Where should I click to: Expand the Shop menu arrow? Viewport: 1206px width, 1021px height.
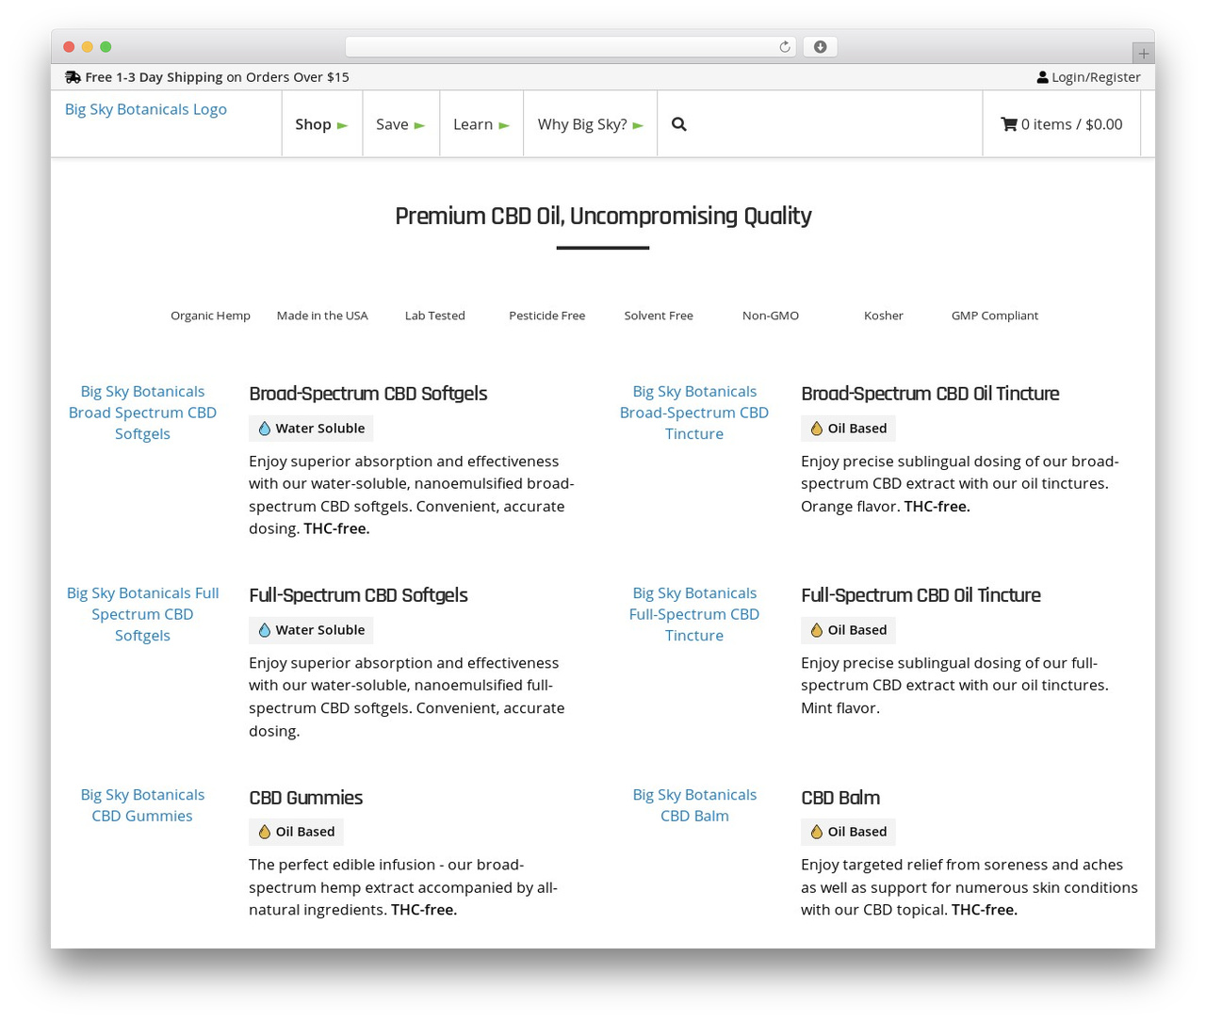pos(342,125)
